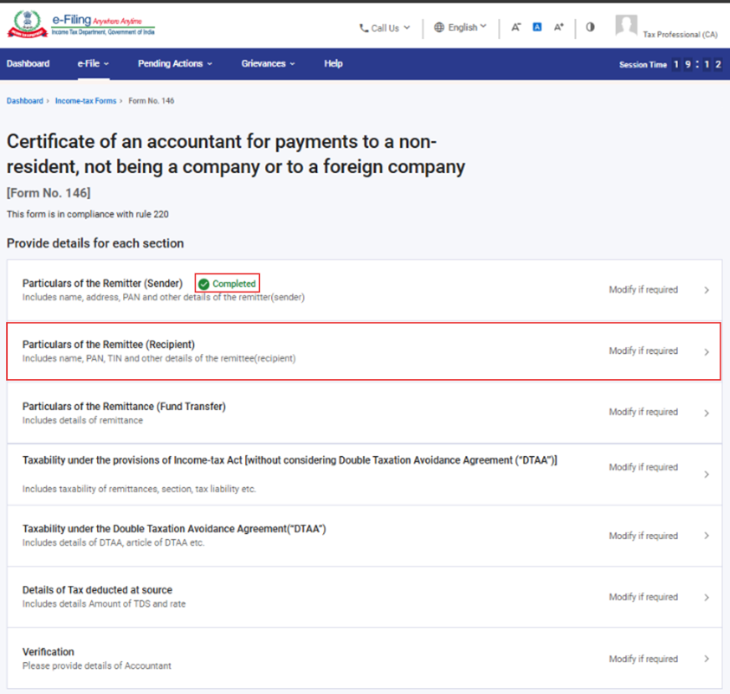
Task: Click the green Completed checkmark status
Action: [x=203, y=284]
